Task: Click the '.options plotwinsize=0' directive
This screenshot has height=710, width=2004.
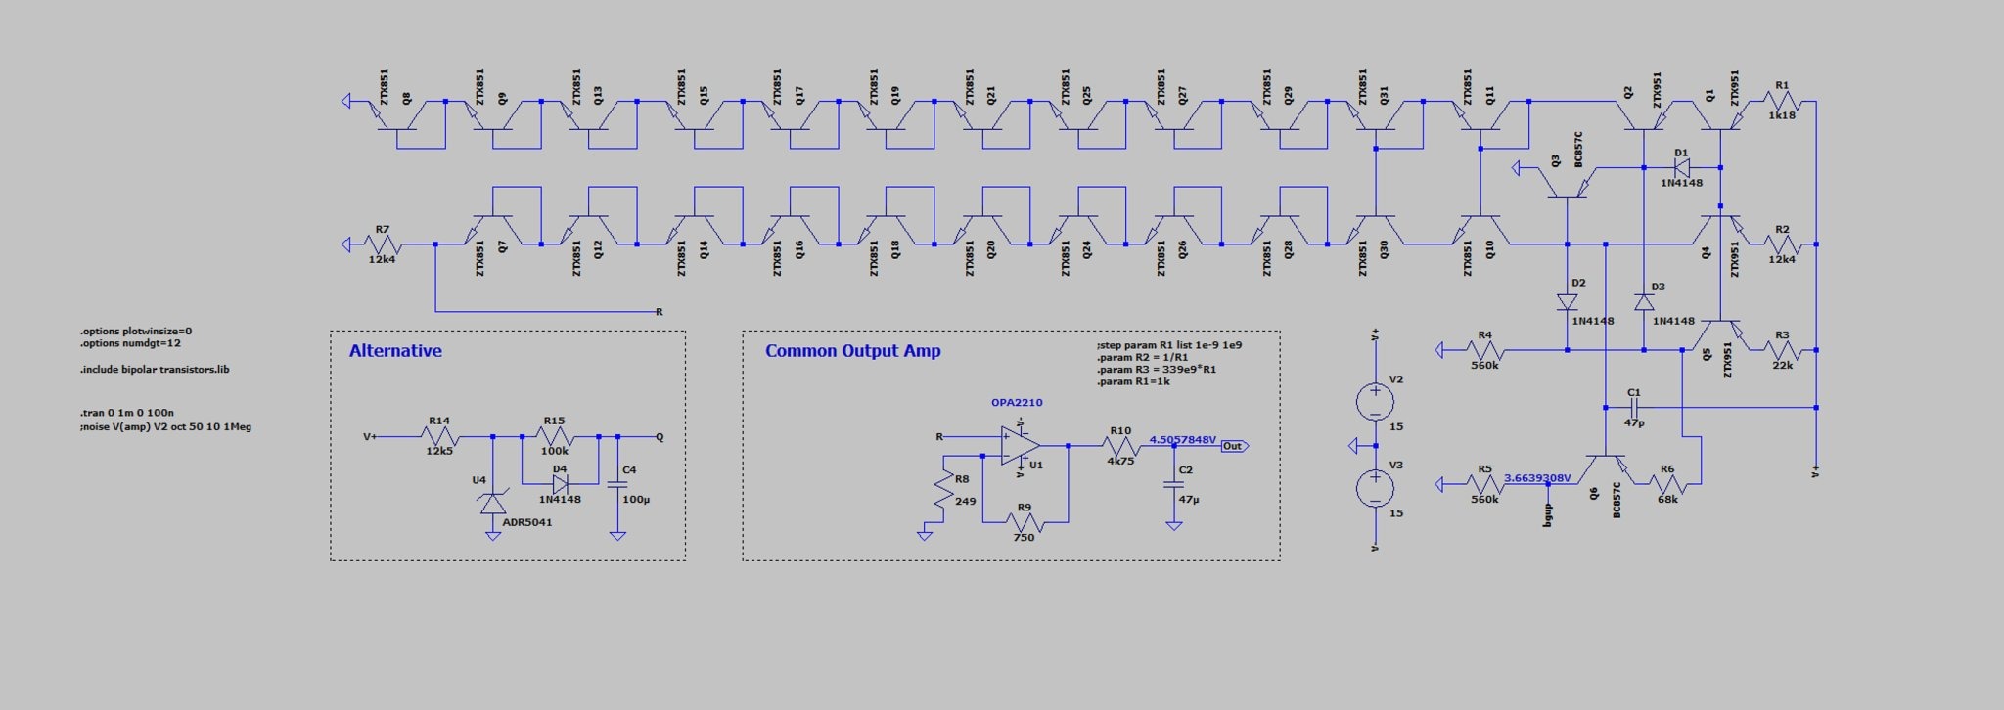Action: point(136,332)
